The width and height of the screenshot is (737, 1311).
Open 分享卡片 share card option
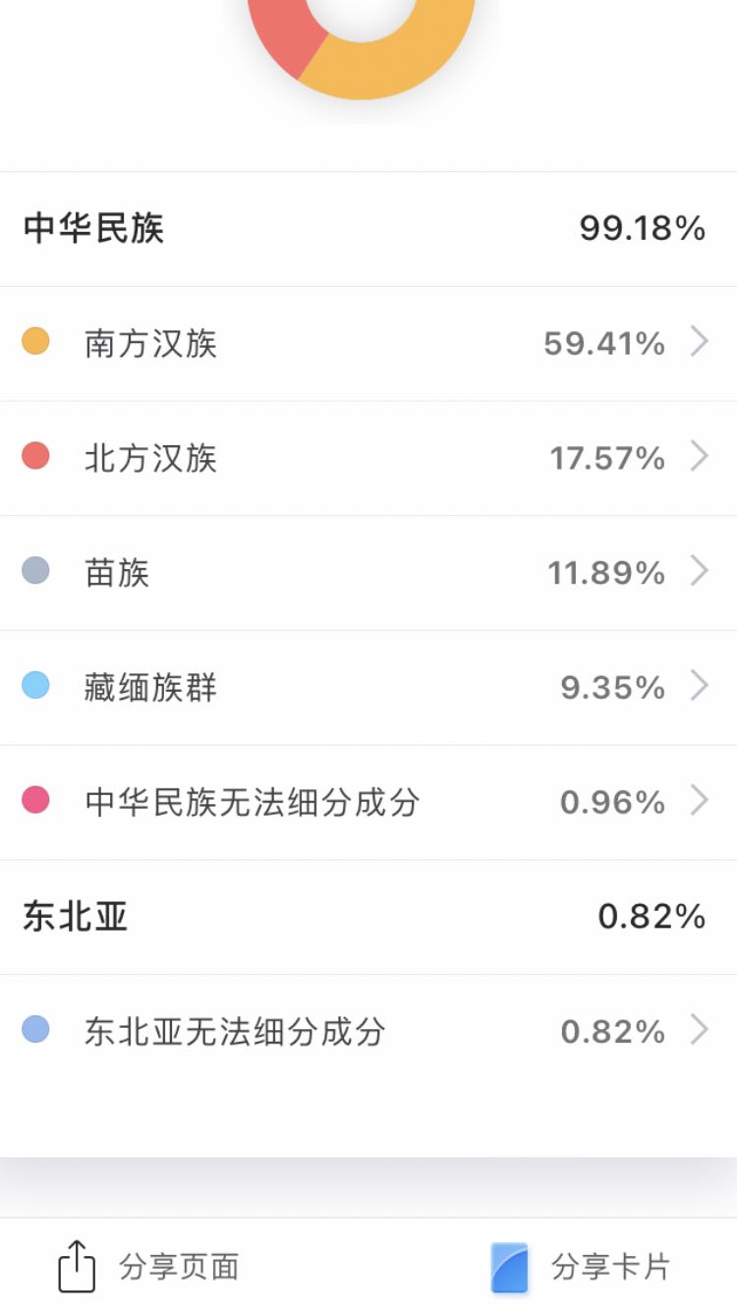[x=580, y=1267]
